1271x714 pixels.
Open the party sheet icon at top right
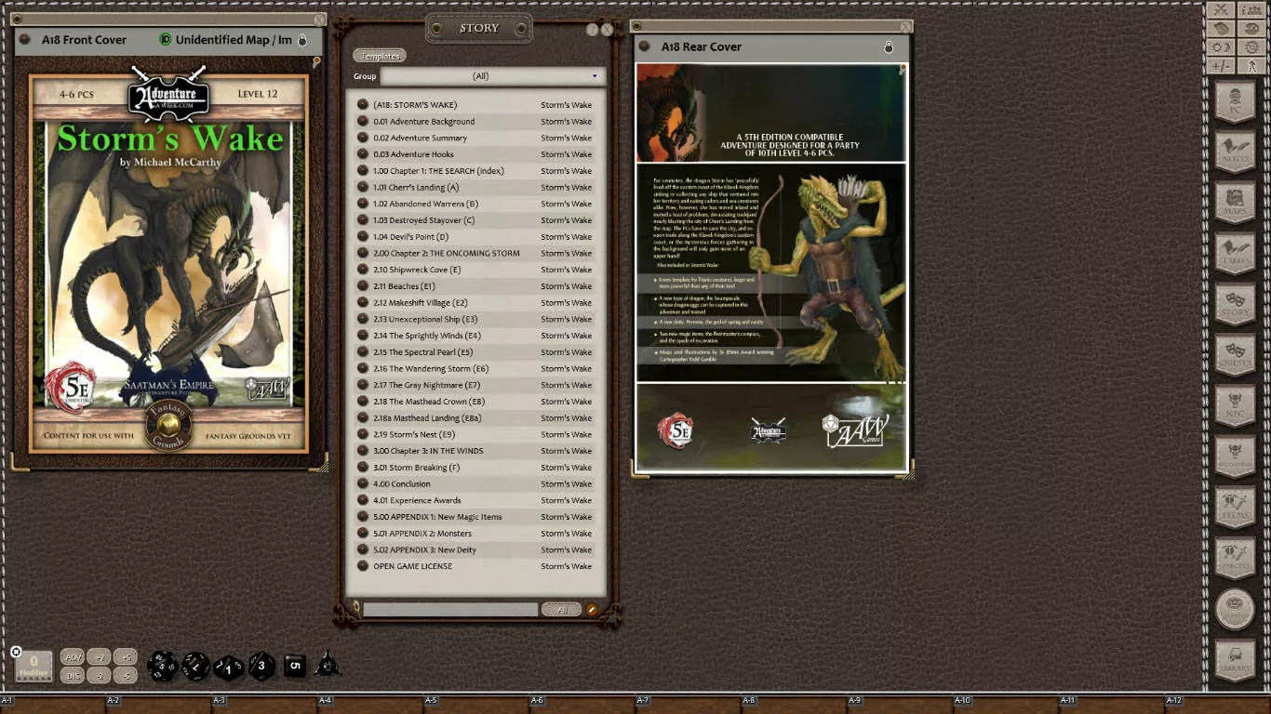(x=1251, y=9)
